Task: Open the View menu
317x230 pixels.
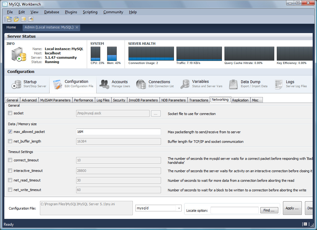Action: (x=34, y=12)
